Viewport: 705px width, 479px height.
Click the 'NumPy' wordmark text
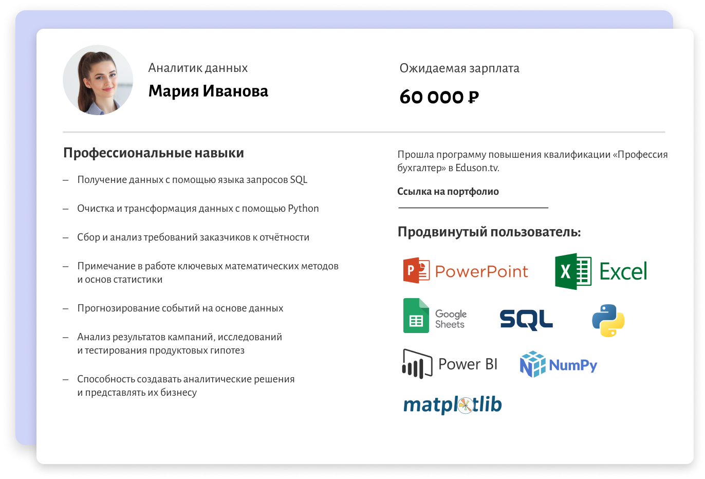573,365
